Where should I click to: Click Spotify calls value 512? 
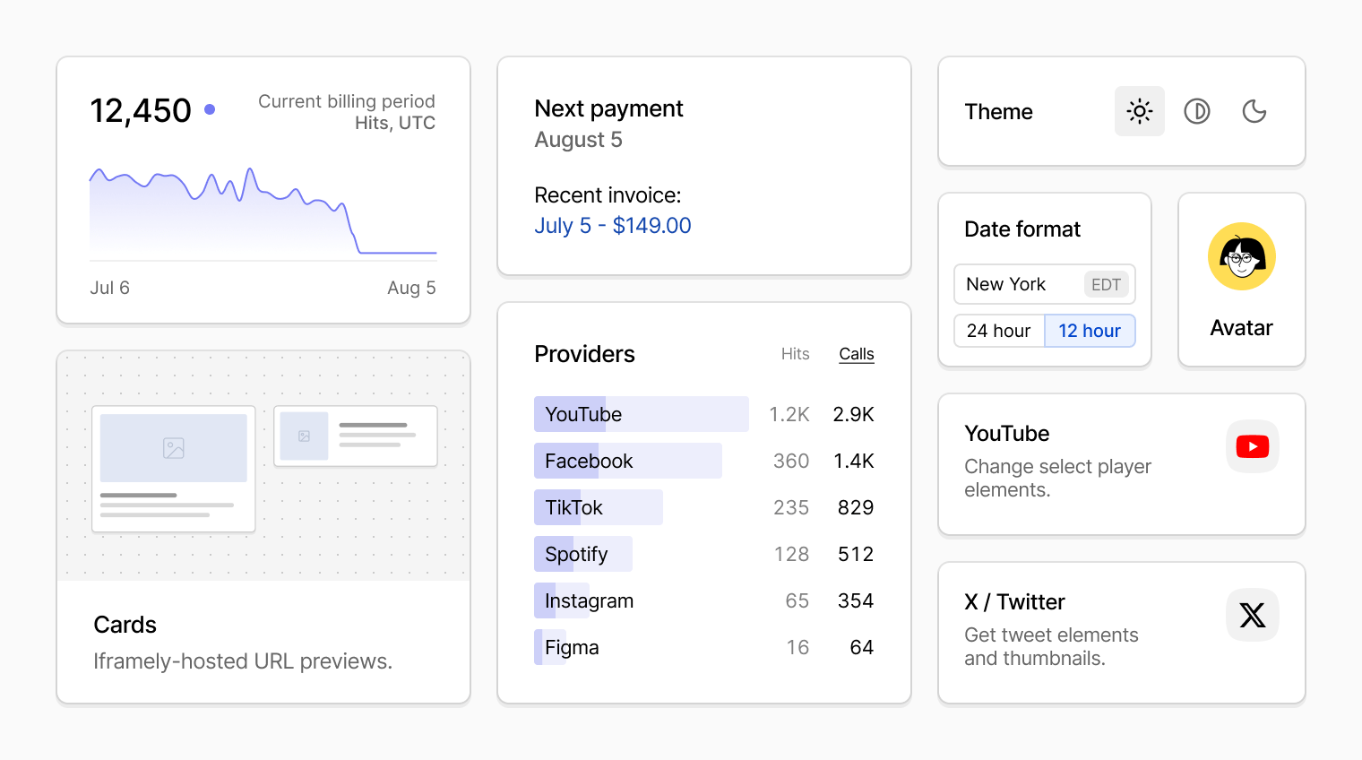coord(856,554)
